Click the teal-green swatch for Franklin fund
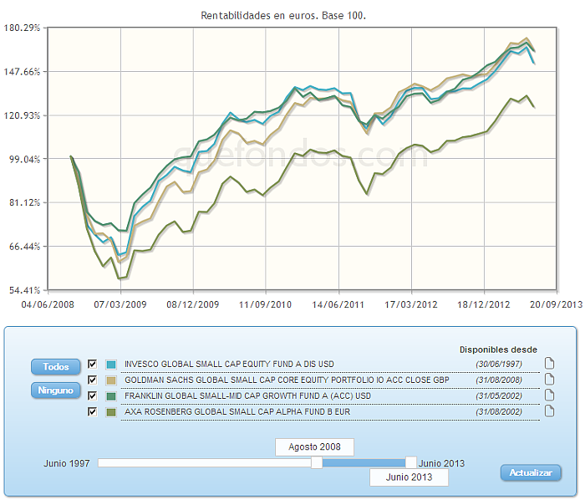 [x=111, y=396]
